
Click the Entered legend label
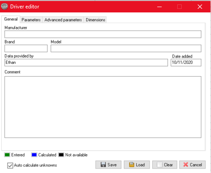(x=18, y=155)
